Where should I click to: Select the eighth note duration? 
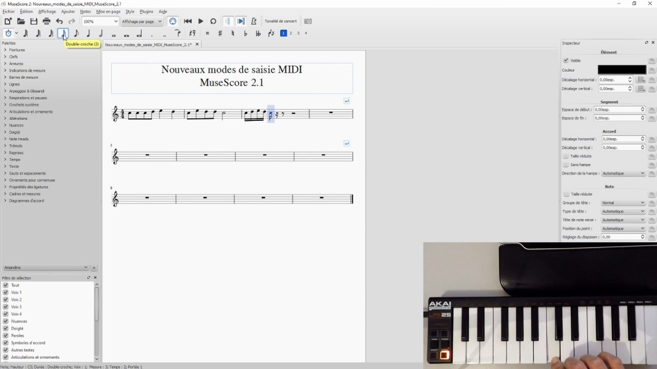[76, 33]
